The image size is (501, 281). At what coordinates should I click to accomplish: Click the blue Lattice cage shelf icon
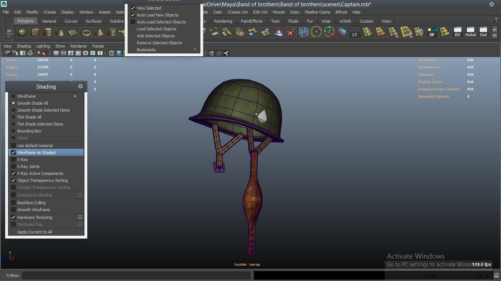304,33
